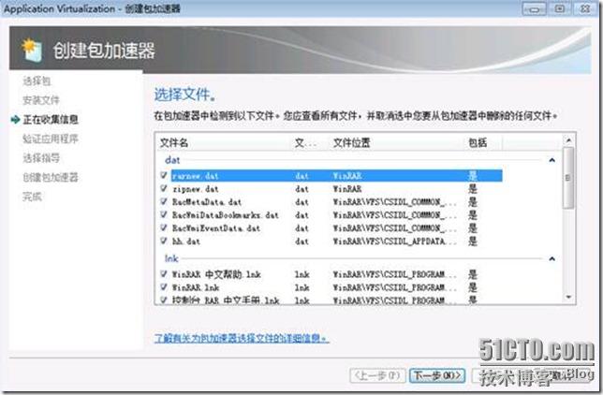Collapse the lnk file group
This screenshot has width=603, height=395.
[552, 259]
